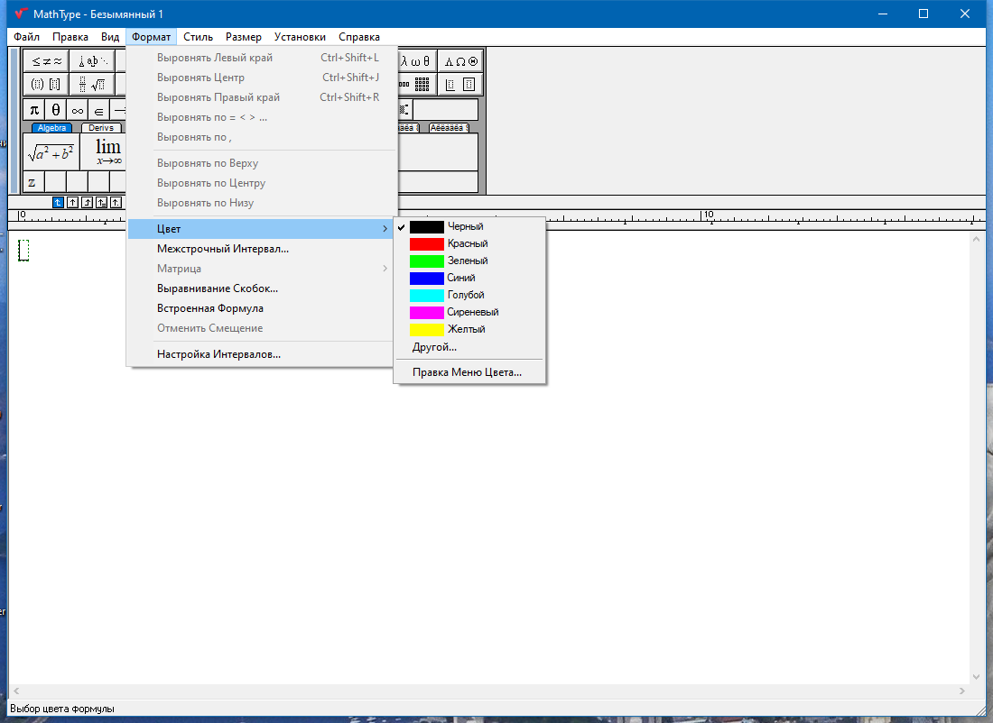Image resolution: width=993 pixels, height=723 pixels.
Task: Insert the π symbol
Action: click(34, 110)
